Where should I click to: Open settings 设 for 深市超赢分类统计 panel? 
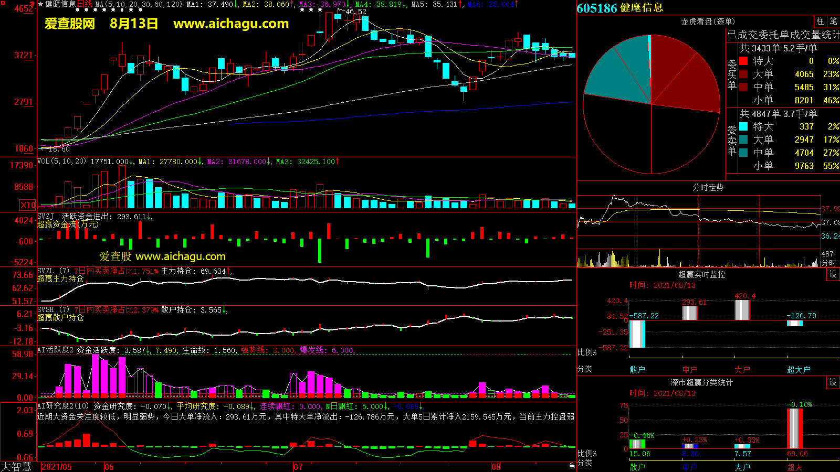click(833, 382)
